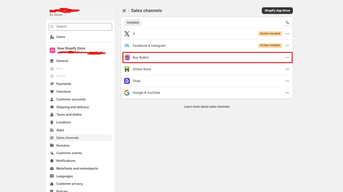This screenshot has width=343, height=192.
Task: Open more options for Google & YouTube
Action: coord(287,93)
